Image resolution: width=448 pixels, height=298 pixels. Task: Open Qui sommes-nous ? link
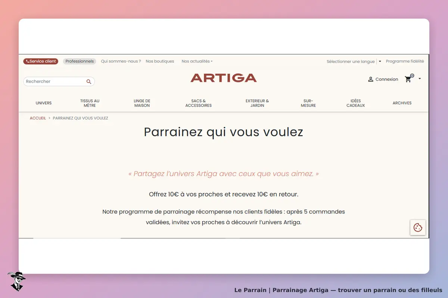(121, 61)
